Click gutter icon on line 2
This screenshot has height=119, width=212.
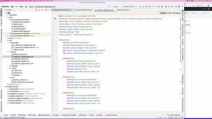tap(55, 19)
